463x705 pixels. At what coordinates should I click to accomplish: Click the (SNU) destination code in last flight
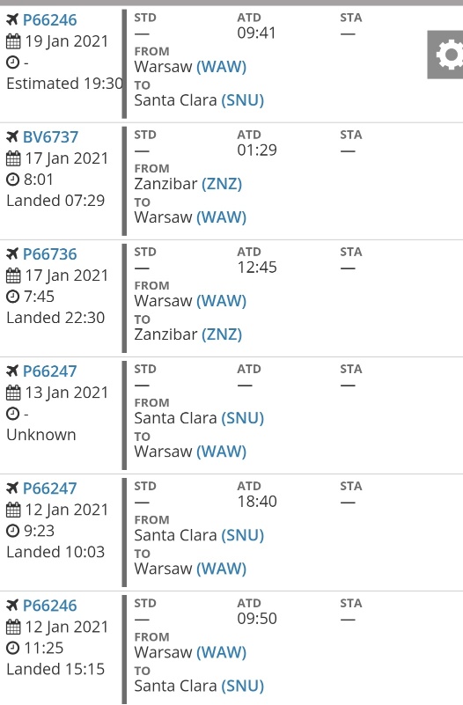tap(242, 687)
